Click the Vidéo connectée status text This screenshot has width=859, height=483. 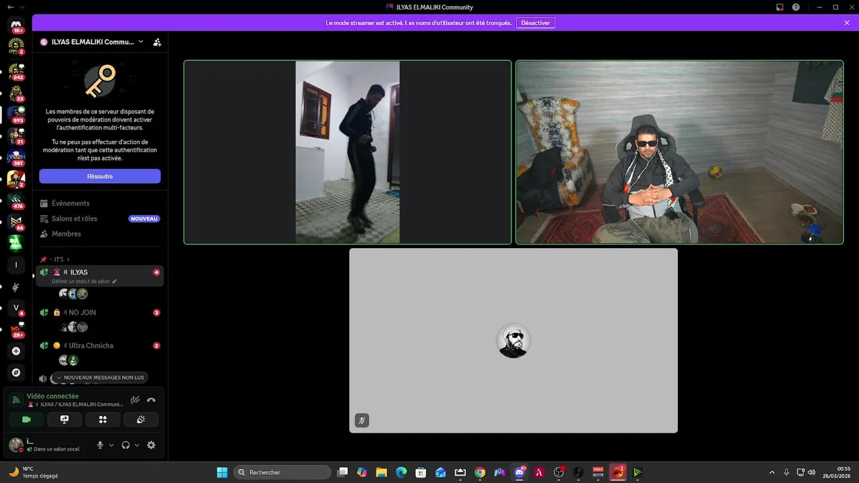(x=52, y=396)
